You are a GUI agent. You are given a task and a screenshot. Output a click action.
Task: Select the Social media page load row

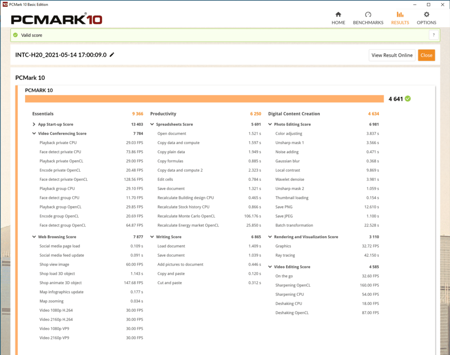[x=91, y=246]
